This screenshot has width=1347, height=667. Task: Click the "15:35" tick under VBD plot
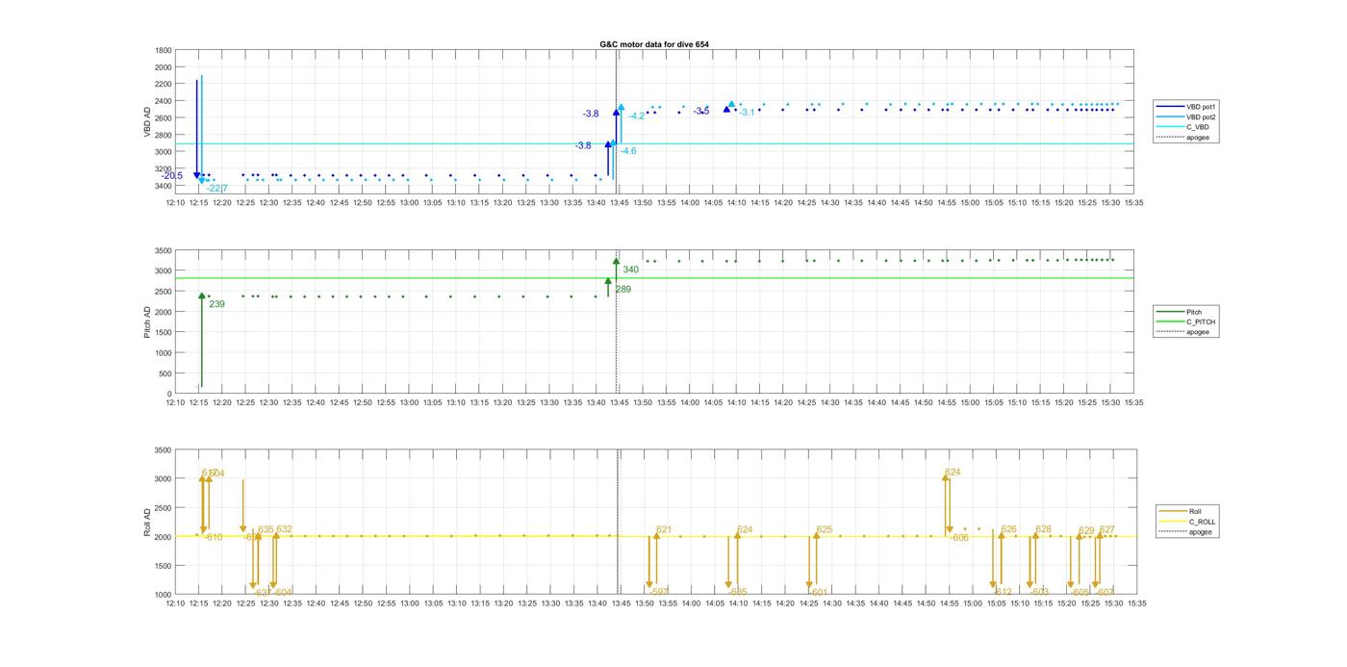(x=1134, y=203)
